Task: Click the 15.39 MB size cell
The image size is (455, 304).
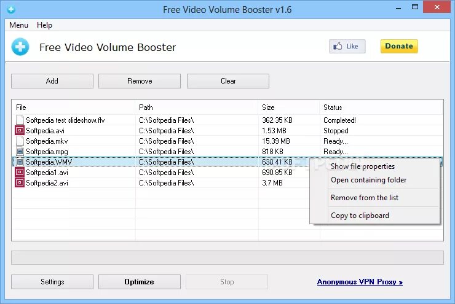Action: 276,141
